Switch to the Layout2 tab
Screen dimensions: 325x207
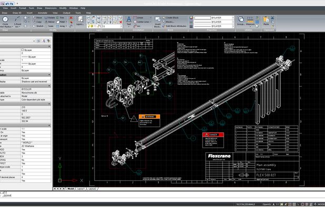[92, 189]
